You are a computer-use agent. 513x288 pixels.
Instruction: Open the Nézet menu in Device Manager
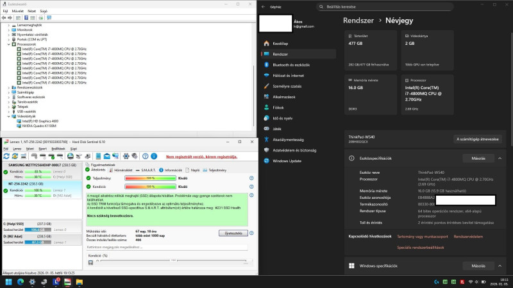coord(31,11)
